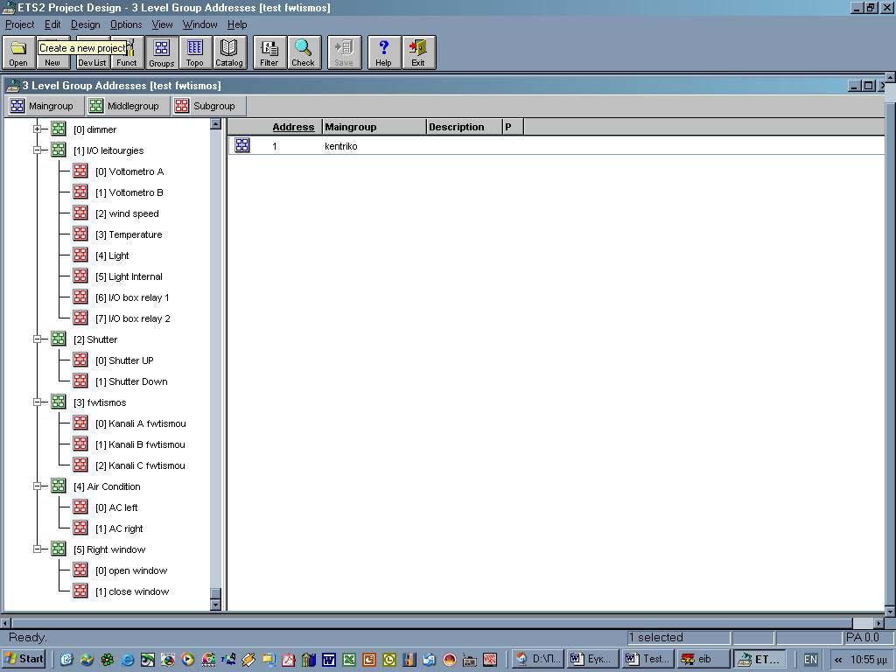Click the P column header
The width and height of the screenshot is (896, 672).
pyautogui.click(x=513, y=127)
